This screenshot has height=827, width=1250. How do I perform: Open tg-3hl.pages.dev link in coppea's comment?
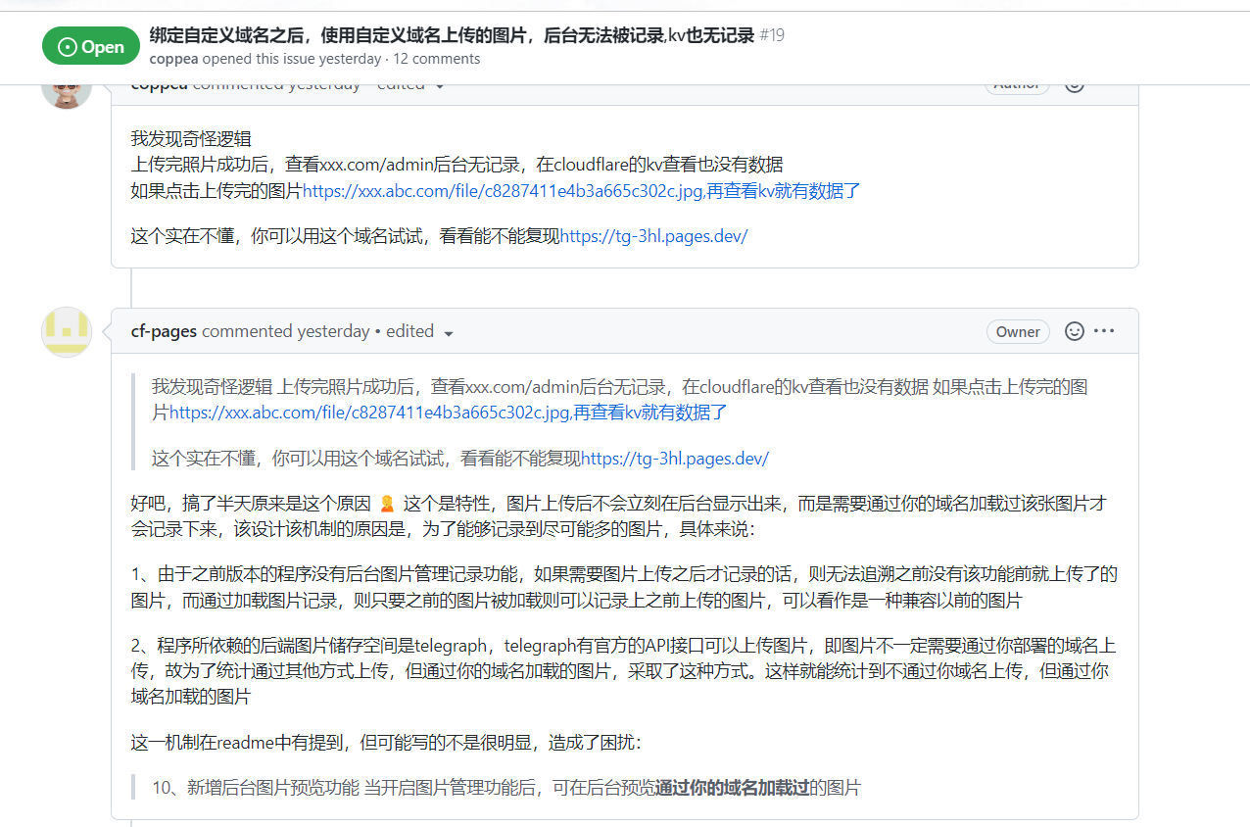[x=653, y=236]
